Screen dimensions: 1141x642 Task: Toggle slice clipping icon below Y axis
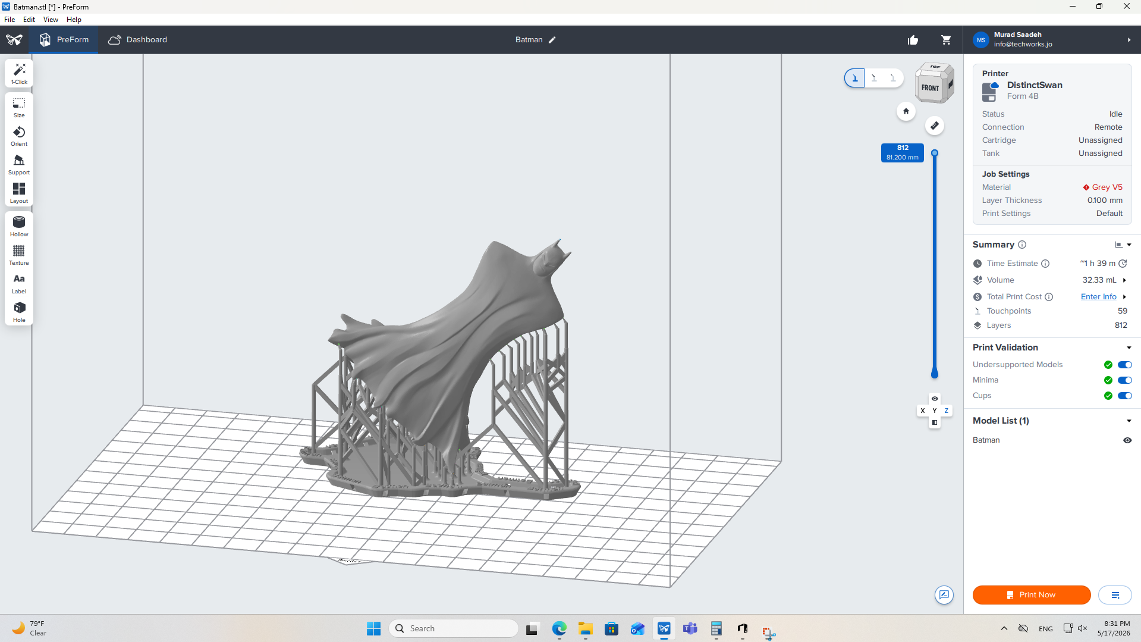pyautogui.click(x=935, y=422)
